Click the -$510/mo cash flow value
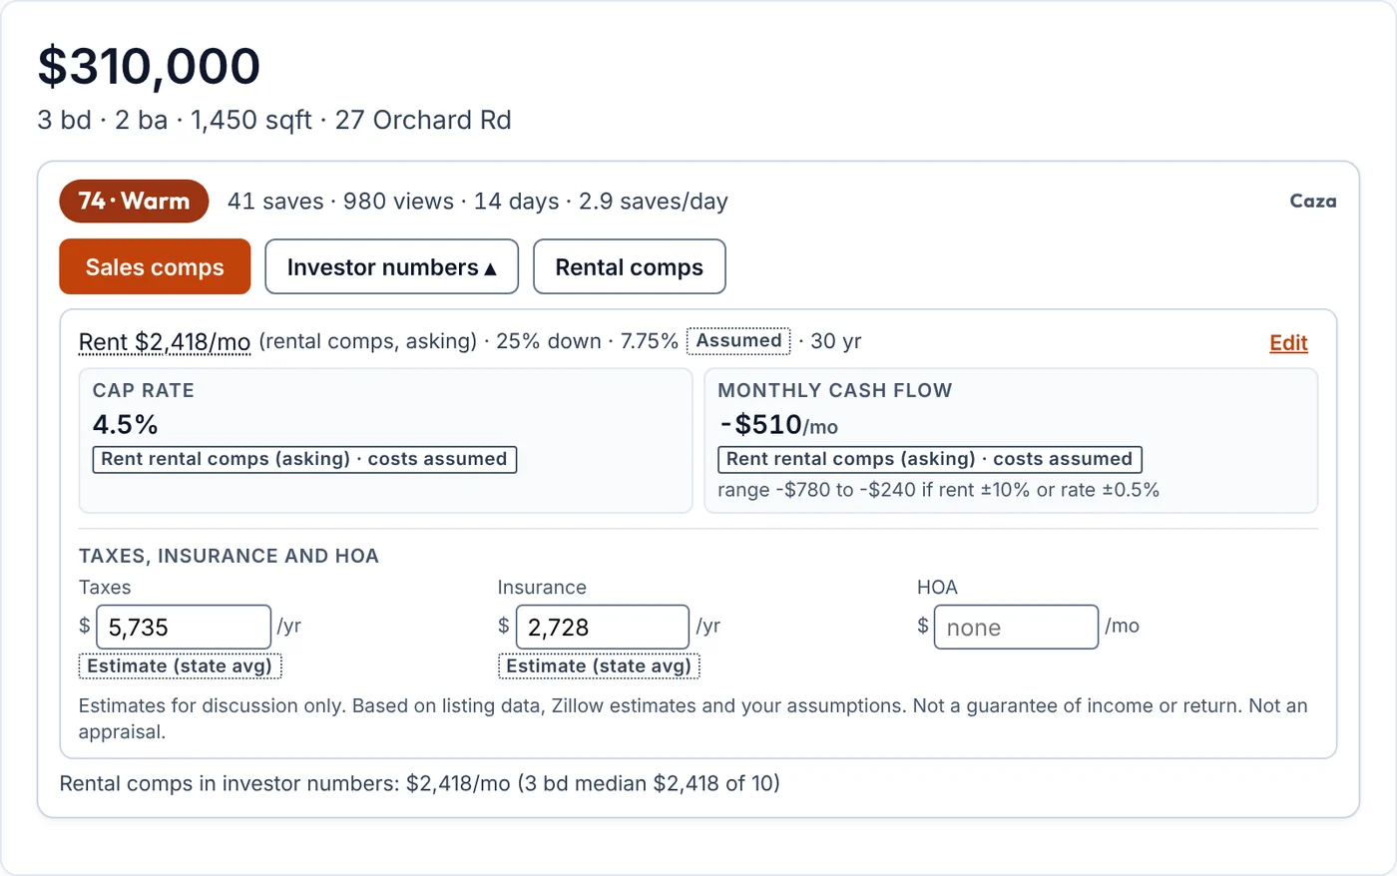The image size is (1397, 876). pyautogui.click(x=778, y=425)
